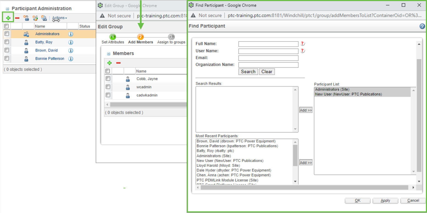The width and height of the screenshot is (427, 213).
Task: Click the Full Name input field
Action: (x=268, y=44)
